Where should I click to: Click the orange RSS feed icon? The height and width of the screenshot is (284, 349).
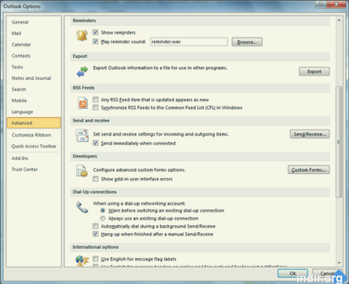click(83, 103)
